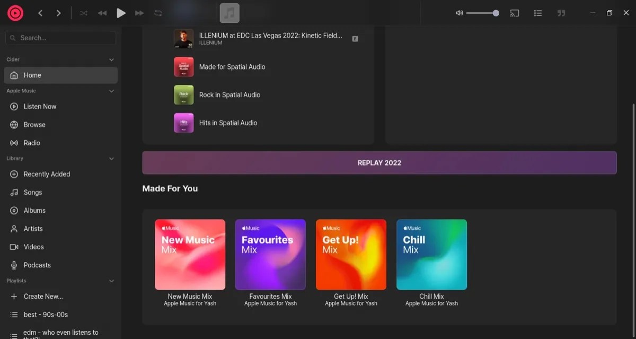Collapse the Apple Music sidebar section
Viewport: 636px width, 339px height.
tap(111, 91)
